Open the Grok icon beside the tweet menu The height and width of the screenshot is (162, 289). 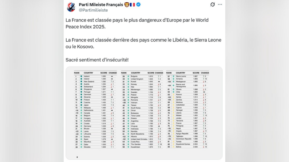212,4
